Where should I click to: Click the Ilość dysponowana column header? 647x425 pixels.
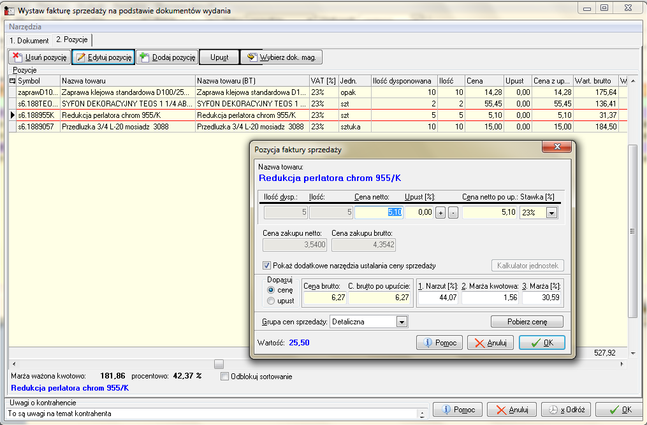coord(404,81)
